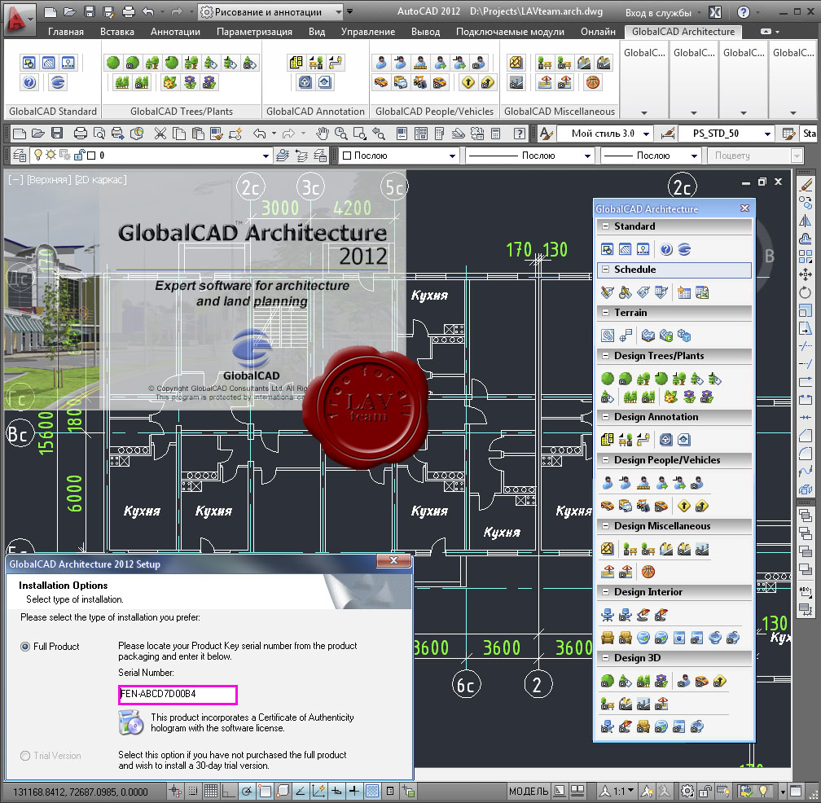
Task: Switch to the Параметризация ribbon tab
Action: 254,32
